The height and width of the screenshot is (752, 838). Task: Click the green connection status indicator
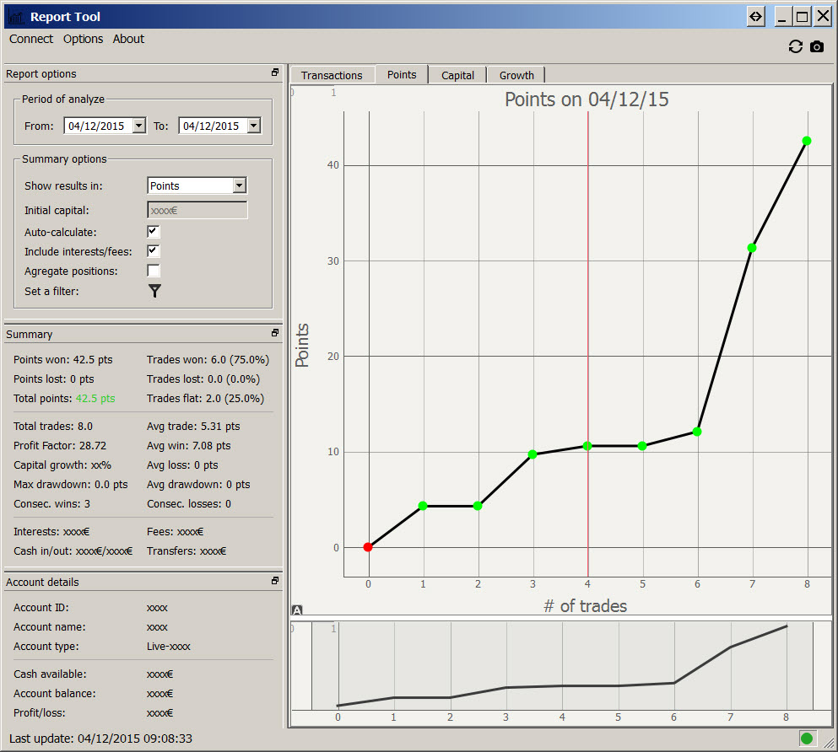click(807, 739)
